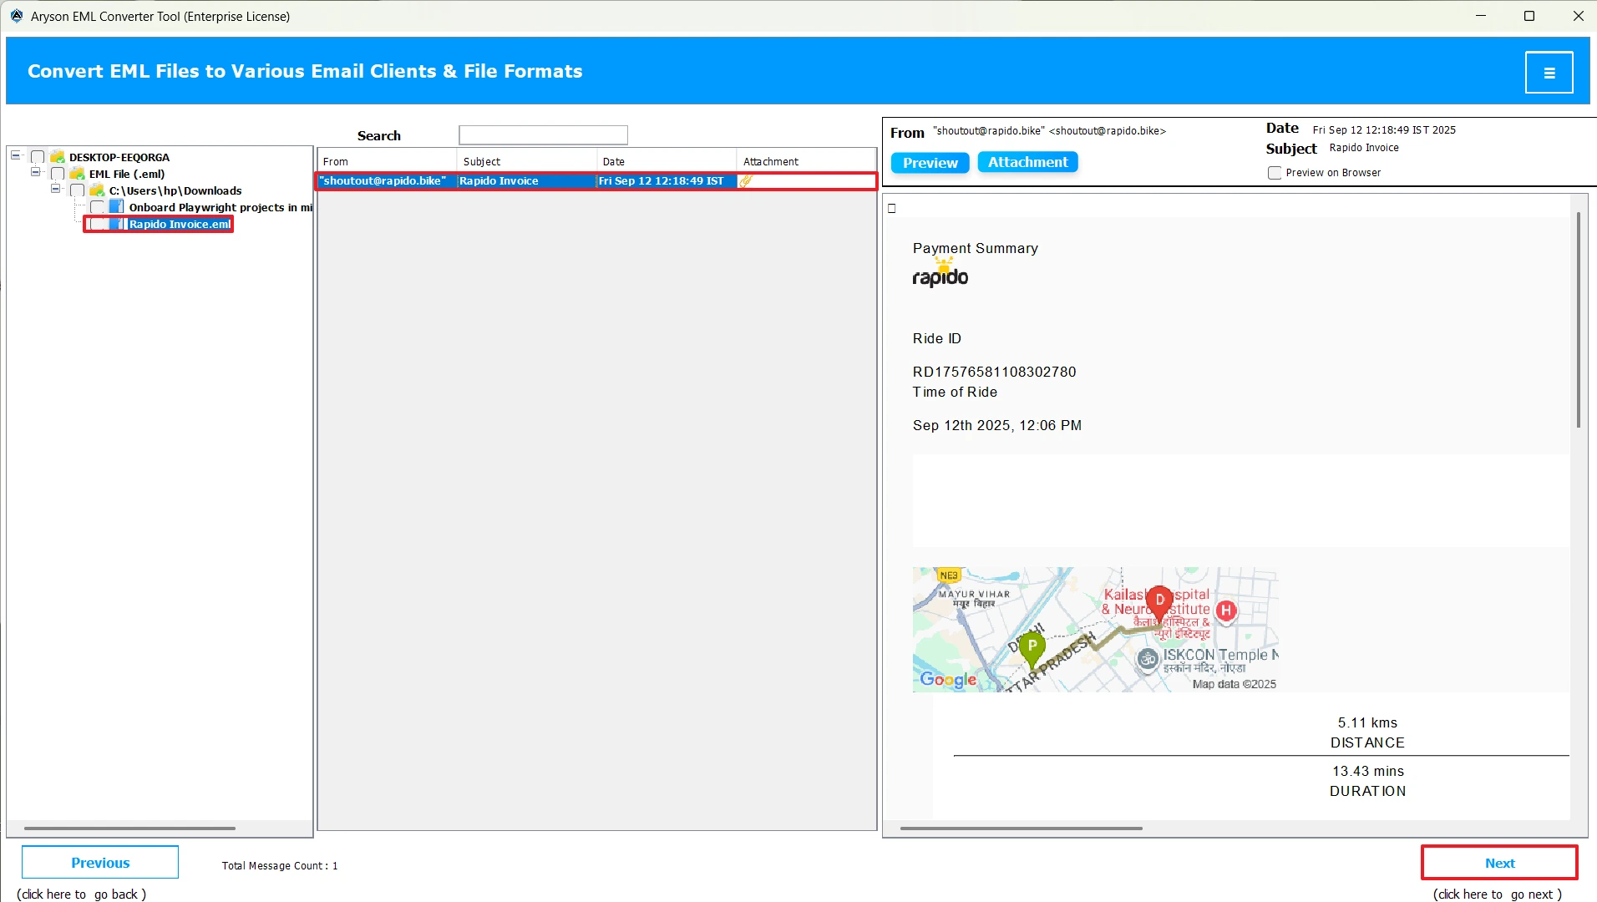This screenshot has width=1597, height=902.
Task: Click the C:\Users\hp\Downloads folder icon
Action: [x=97, y=190]
